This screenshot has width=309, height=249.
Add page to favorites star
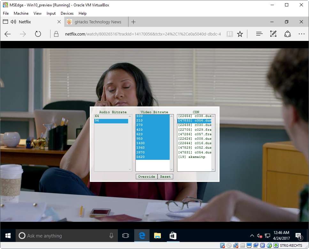pyautogui.click(x=240, y=34)
